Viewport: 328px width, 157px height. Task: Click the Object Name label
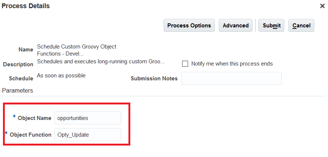pyautogui.click(x=34, y=118)
